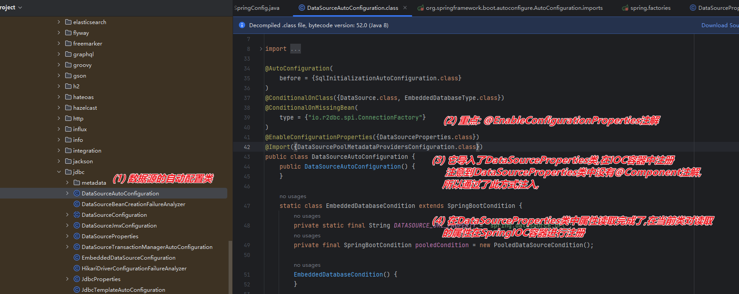Expand DataSourceTransactionManagerAutoConfiguration node

pyautogui.click(x=67, y=247)
